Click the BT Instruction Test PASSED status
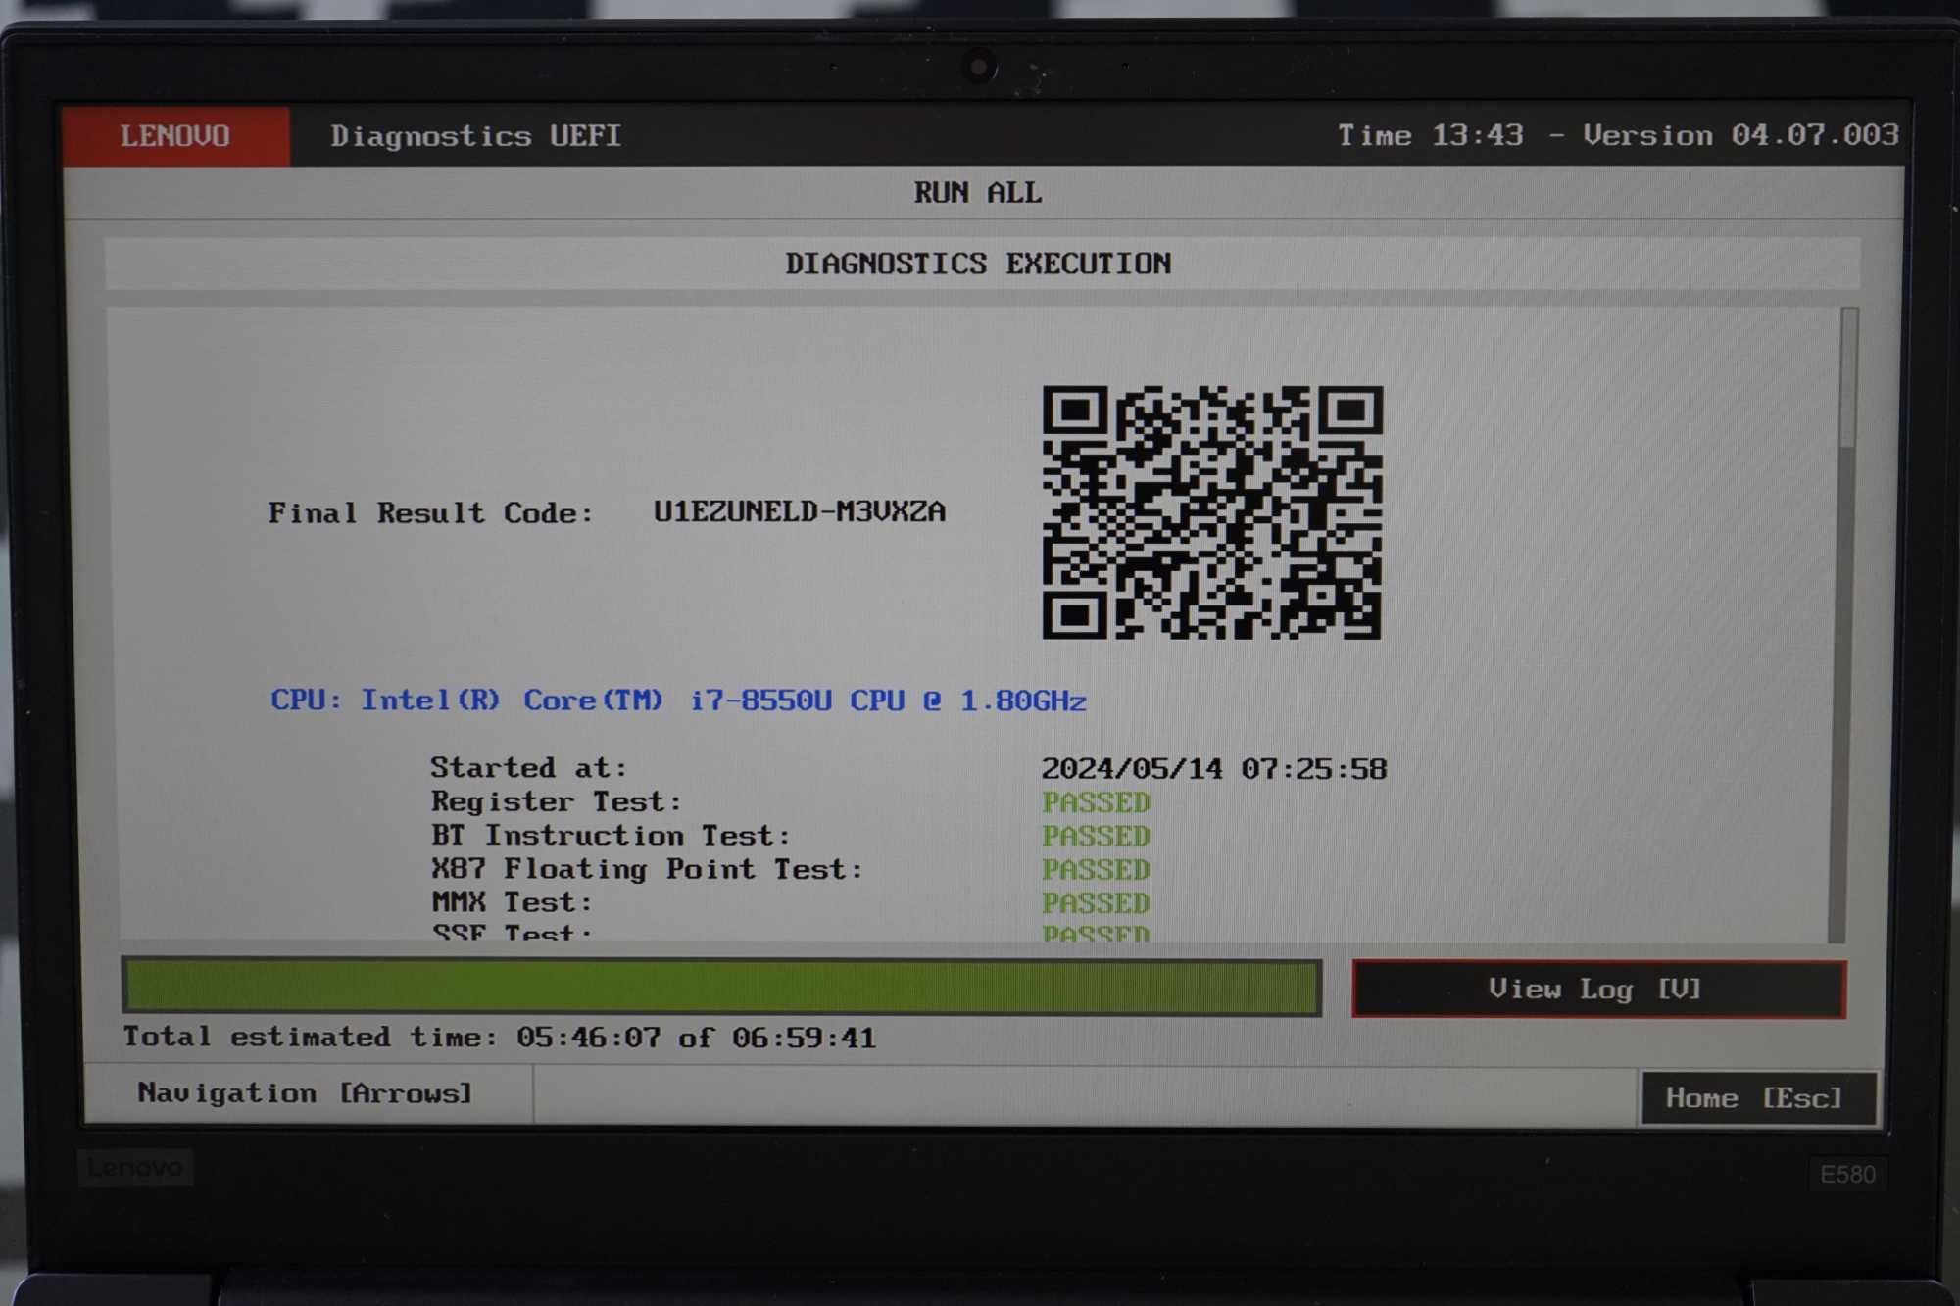 [1096, 835]
